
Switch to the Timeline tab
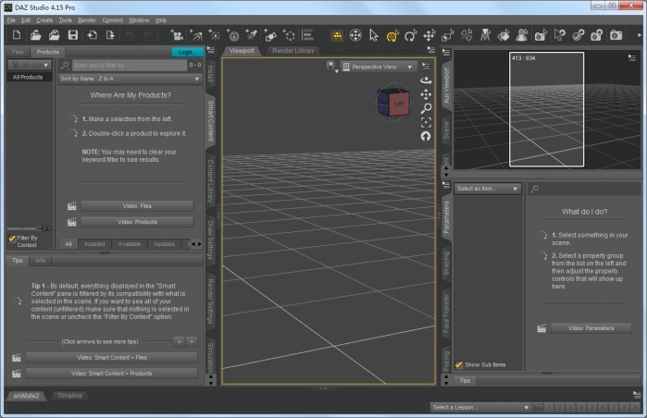[69, 396]
